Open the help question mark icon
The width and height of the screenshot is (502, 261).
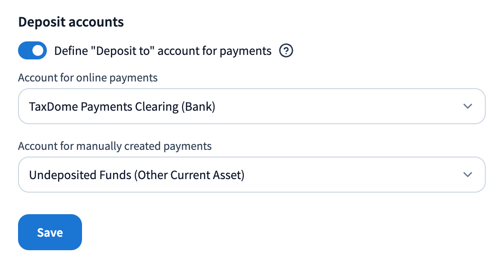[x=286, y=50]
